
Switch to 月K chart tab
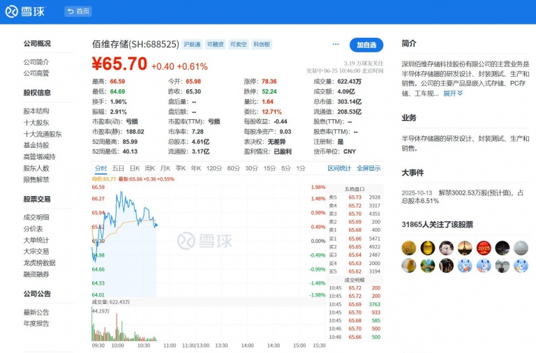[165, 168]
